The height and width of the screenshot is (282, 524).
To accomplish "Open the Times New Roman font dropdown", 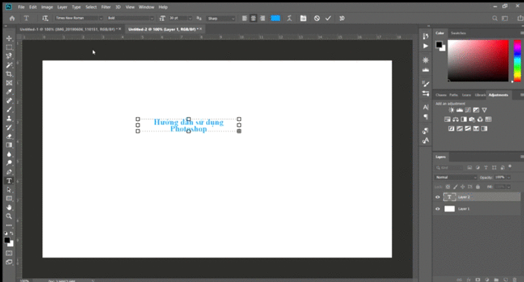I will coord(79,18).
